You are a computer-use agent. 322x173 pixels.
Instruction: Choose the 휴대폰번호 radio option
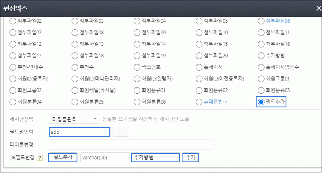[x=199, y=102]
